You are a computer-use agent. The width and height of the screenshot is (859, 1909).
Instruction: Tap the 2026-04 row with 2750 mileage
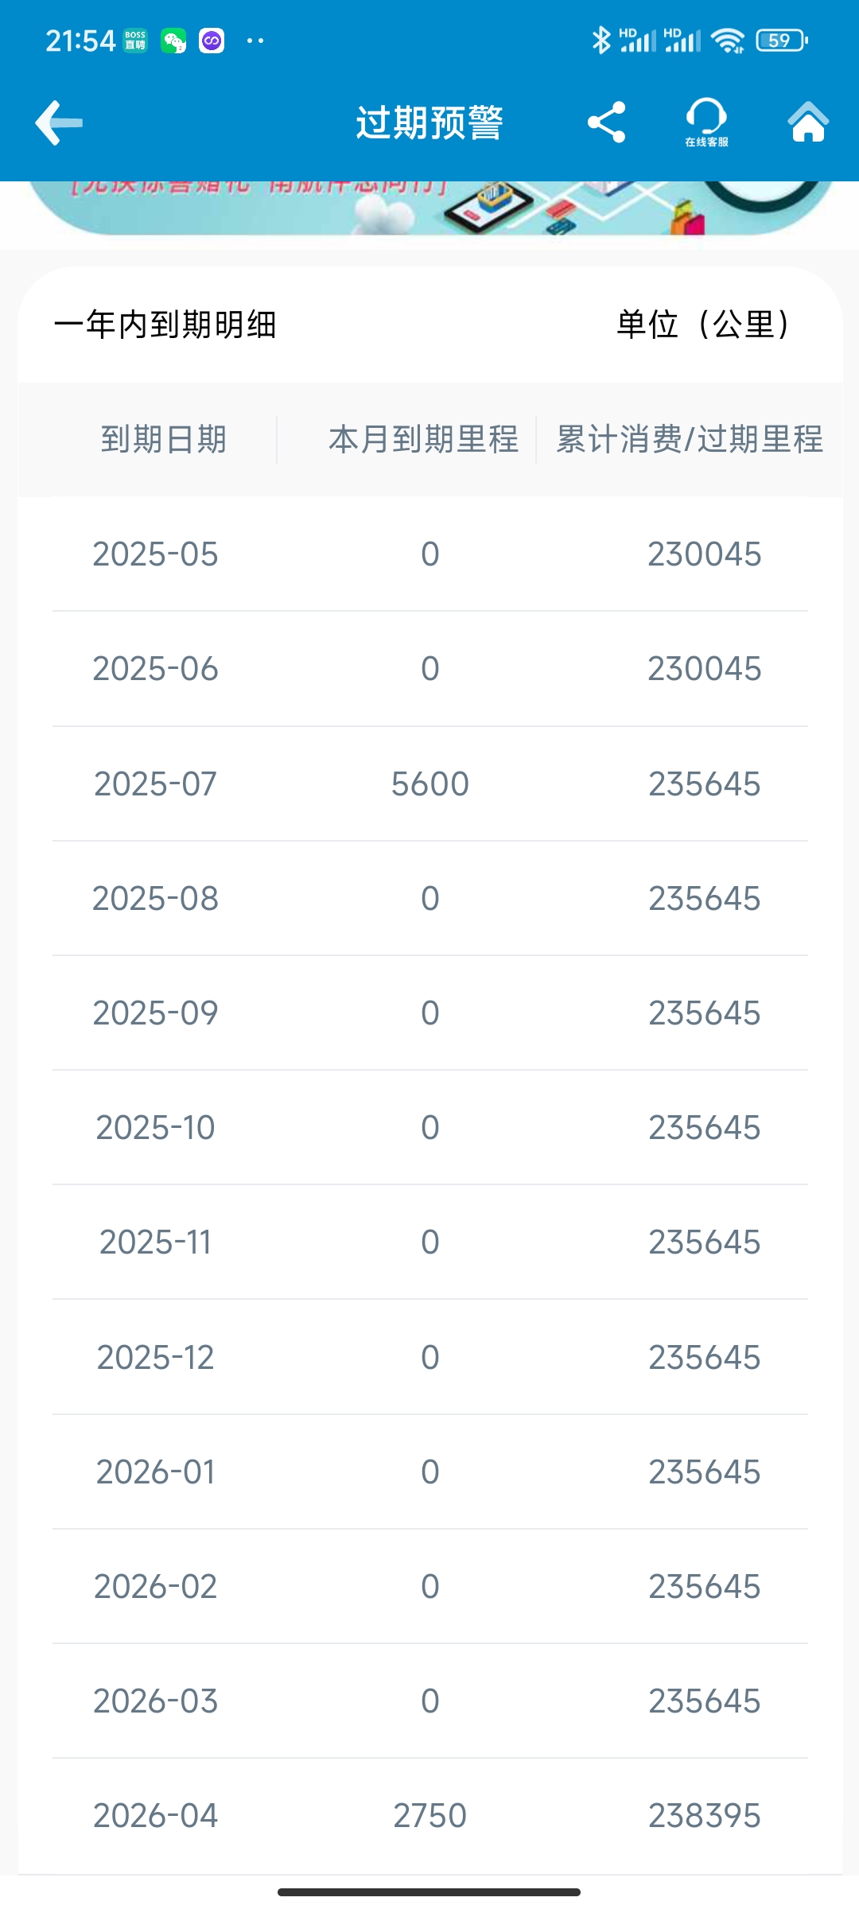429,1815
